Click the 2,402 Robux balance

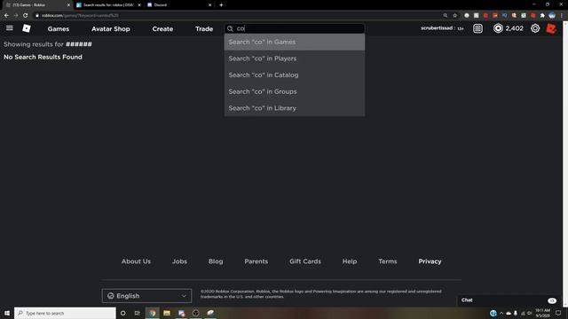click(x=515, y=28)
